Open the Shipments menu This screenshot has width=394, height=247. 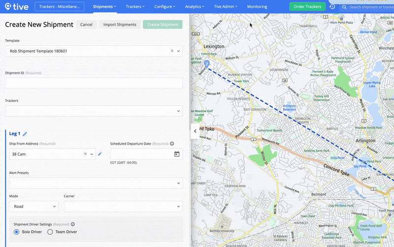pos(104,7)
